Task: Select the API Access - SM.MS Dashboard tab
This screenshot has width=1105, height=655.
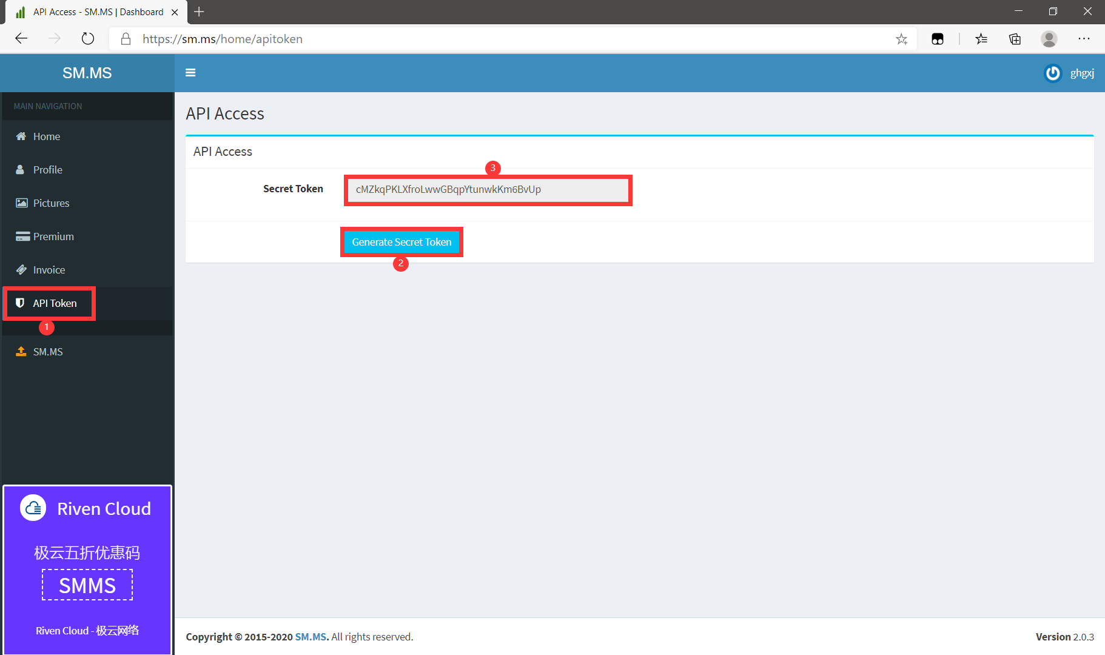Action: coord(97,12)
